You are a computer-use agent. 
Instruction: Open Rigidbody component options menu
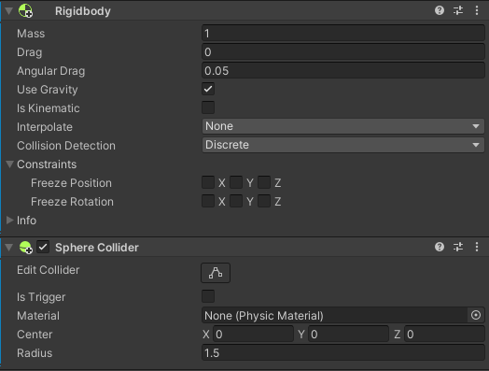coord(477,10)
